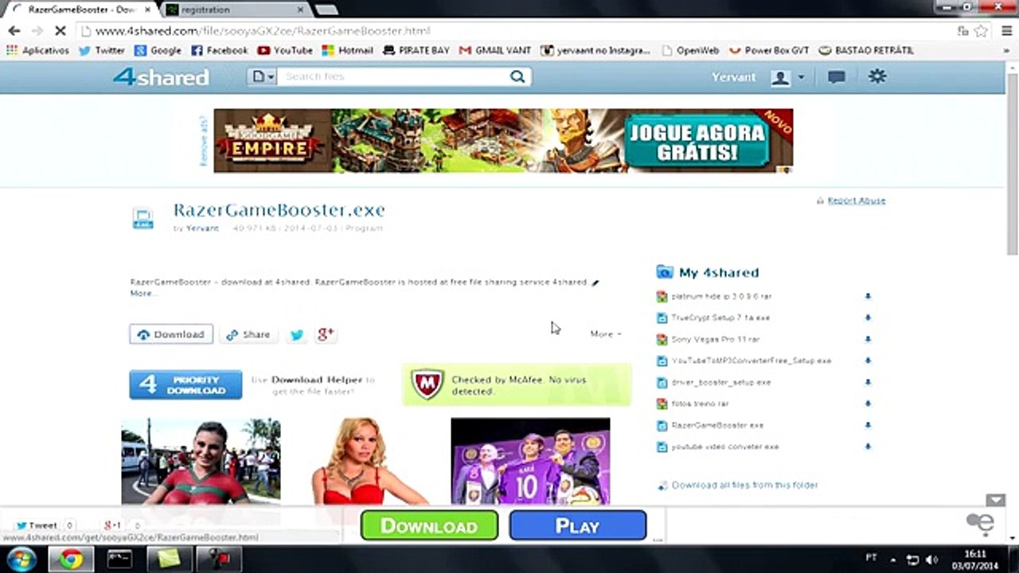The image size is (1019, 573).
Task: Download YouTubeToMP3ConverterFree_Setup.exe via arrow
Action: click(868, 361)
